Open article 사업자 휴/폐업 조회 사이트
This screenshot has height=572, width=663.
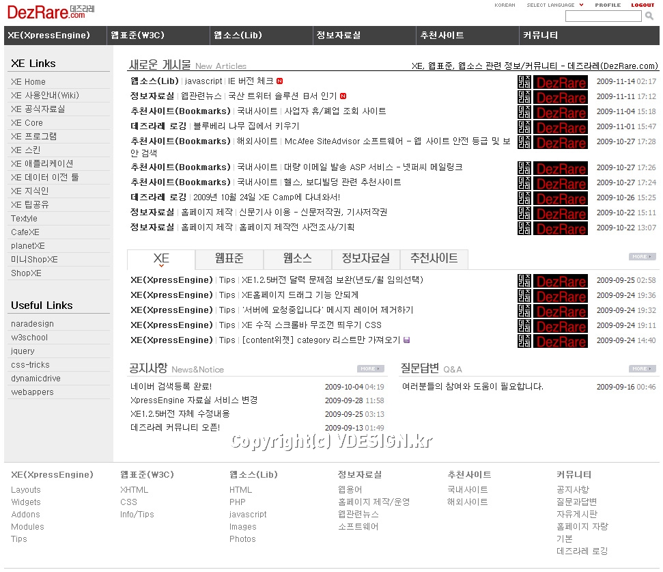click(x=335, y=111)
